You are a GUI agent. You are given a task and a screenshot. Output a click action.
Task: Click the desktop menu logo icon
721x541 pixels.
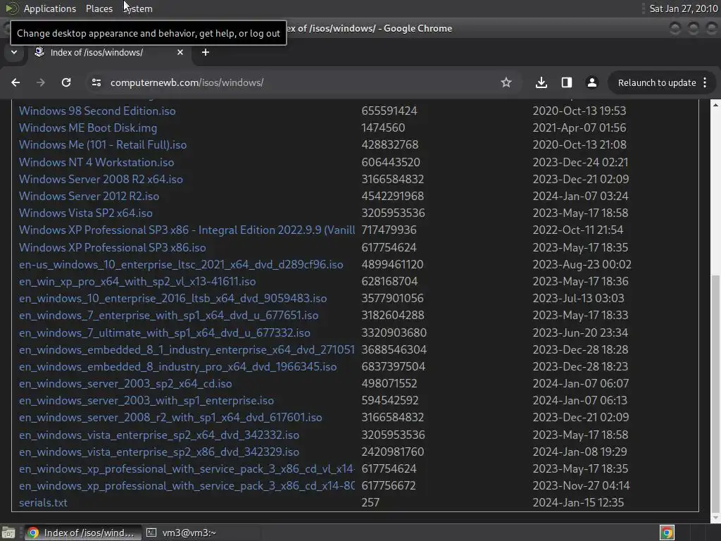click(11, 8)
